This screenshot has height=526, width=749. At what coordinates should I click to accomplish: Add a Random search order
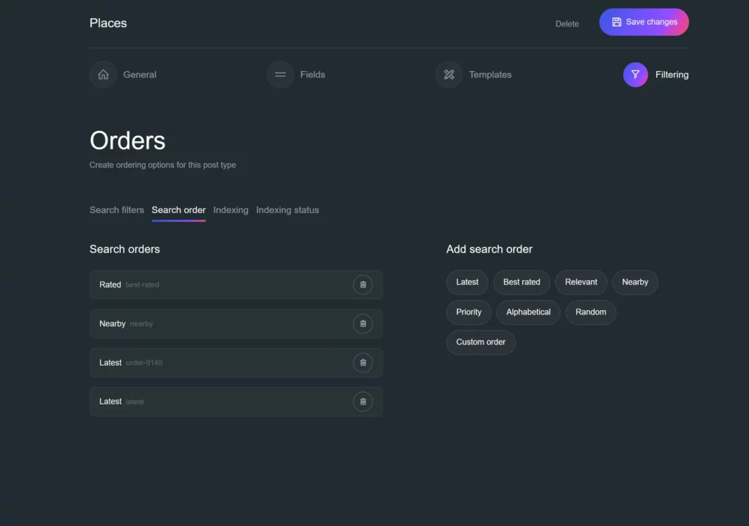(x=590, y=312)
